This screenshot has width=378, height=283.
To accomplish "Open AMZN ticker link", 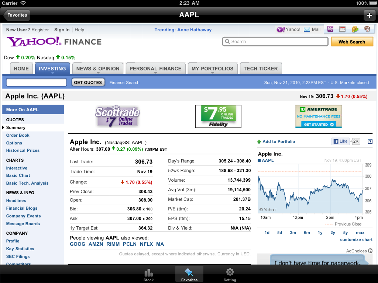I will tap(96, 244).
